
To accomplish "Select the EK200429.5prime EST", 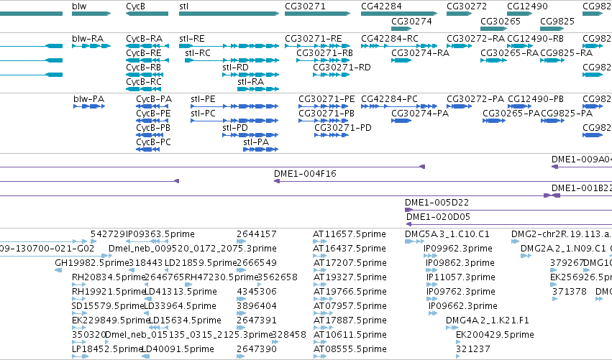I will coord(458,342).
